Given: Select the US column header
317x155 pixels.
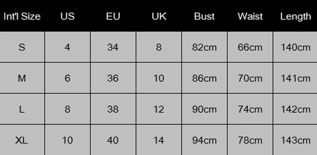Looking at the screenshot, I should tap(67, 16).
